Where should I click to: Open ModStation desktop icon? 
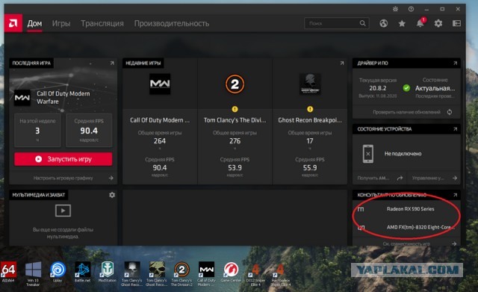click(108, 272)
